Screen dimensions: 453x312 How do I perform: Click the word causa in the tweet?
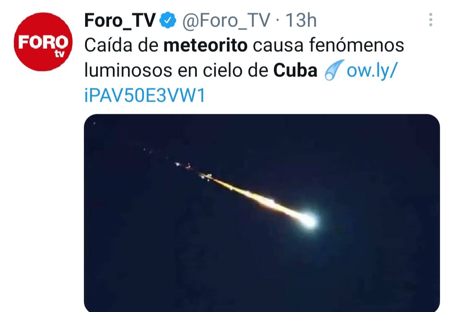tap(278, 45)
